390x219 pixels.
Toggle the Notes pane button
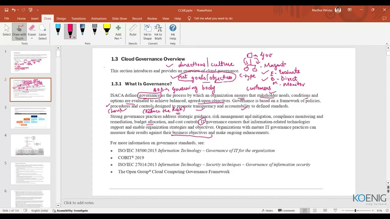click(267, 210)
